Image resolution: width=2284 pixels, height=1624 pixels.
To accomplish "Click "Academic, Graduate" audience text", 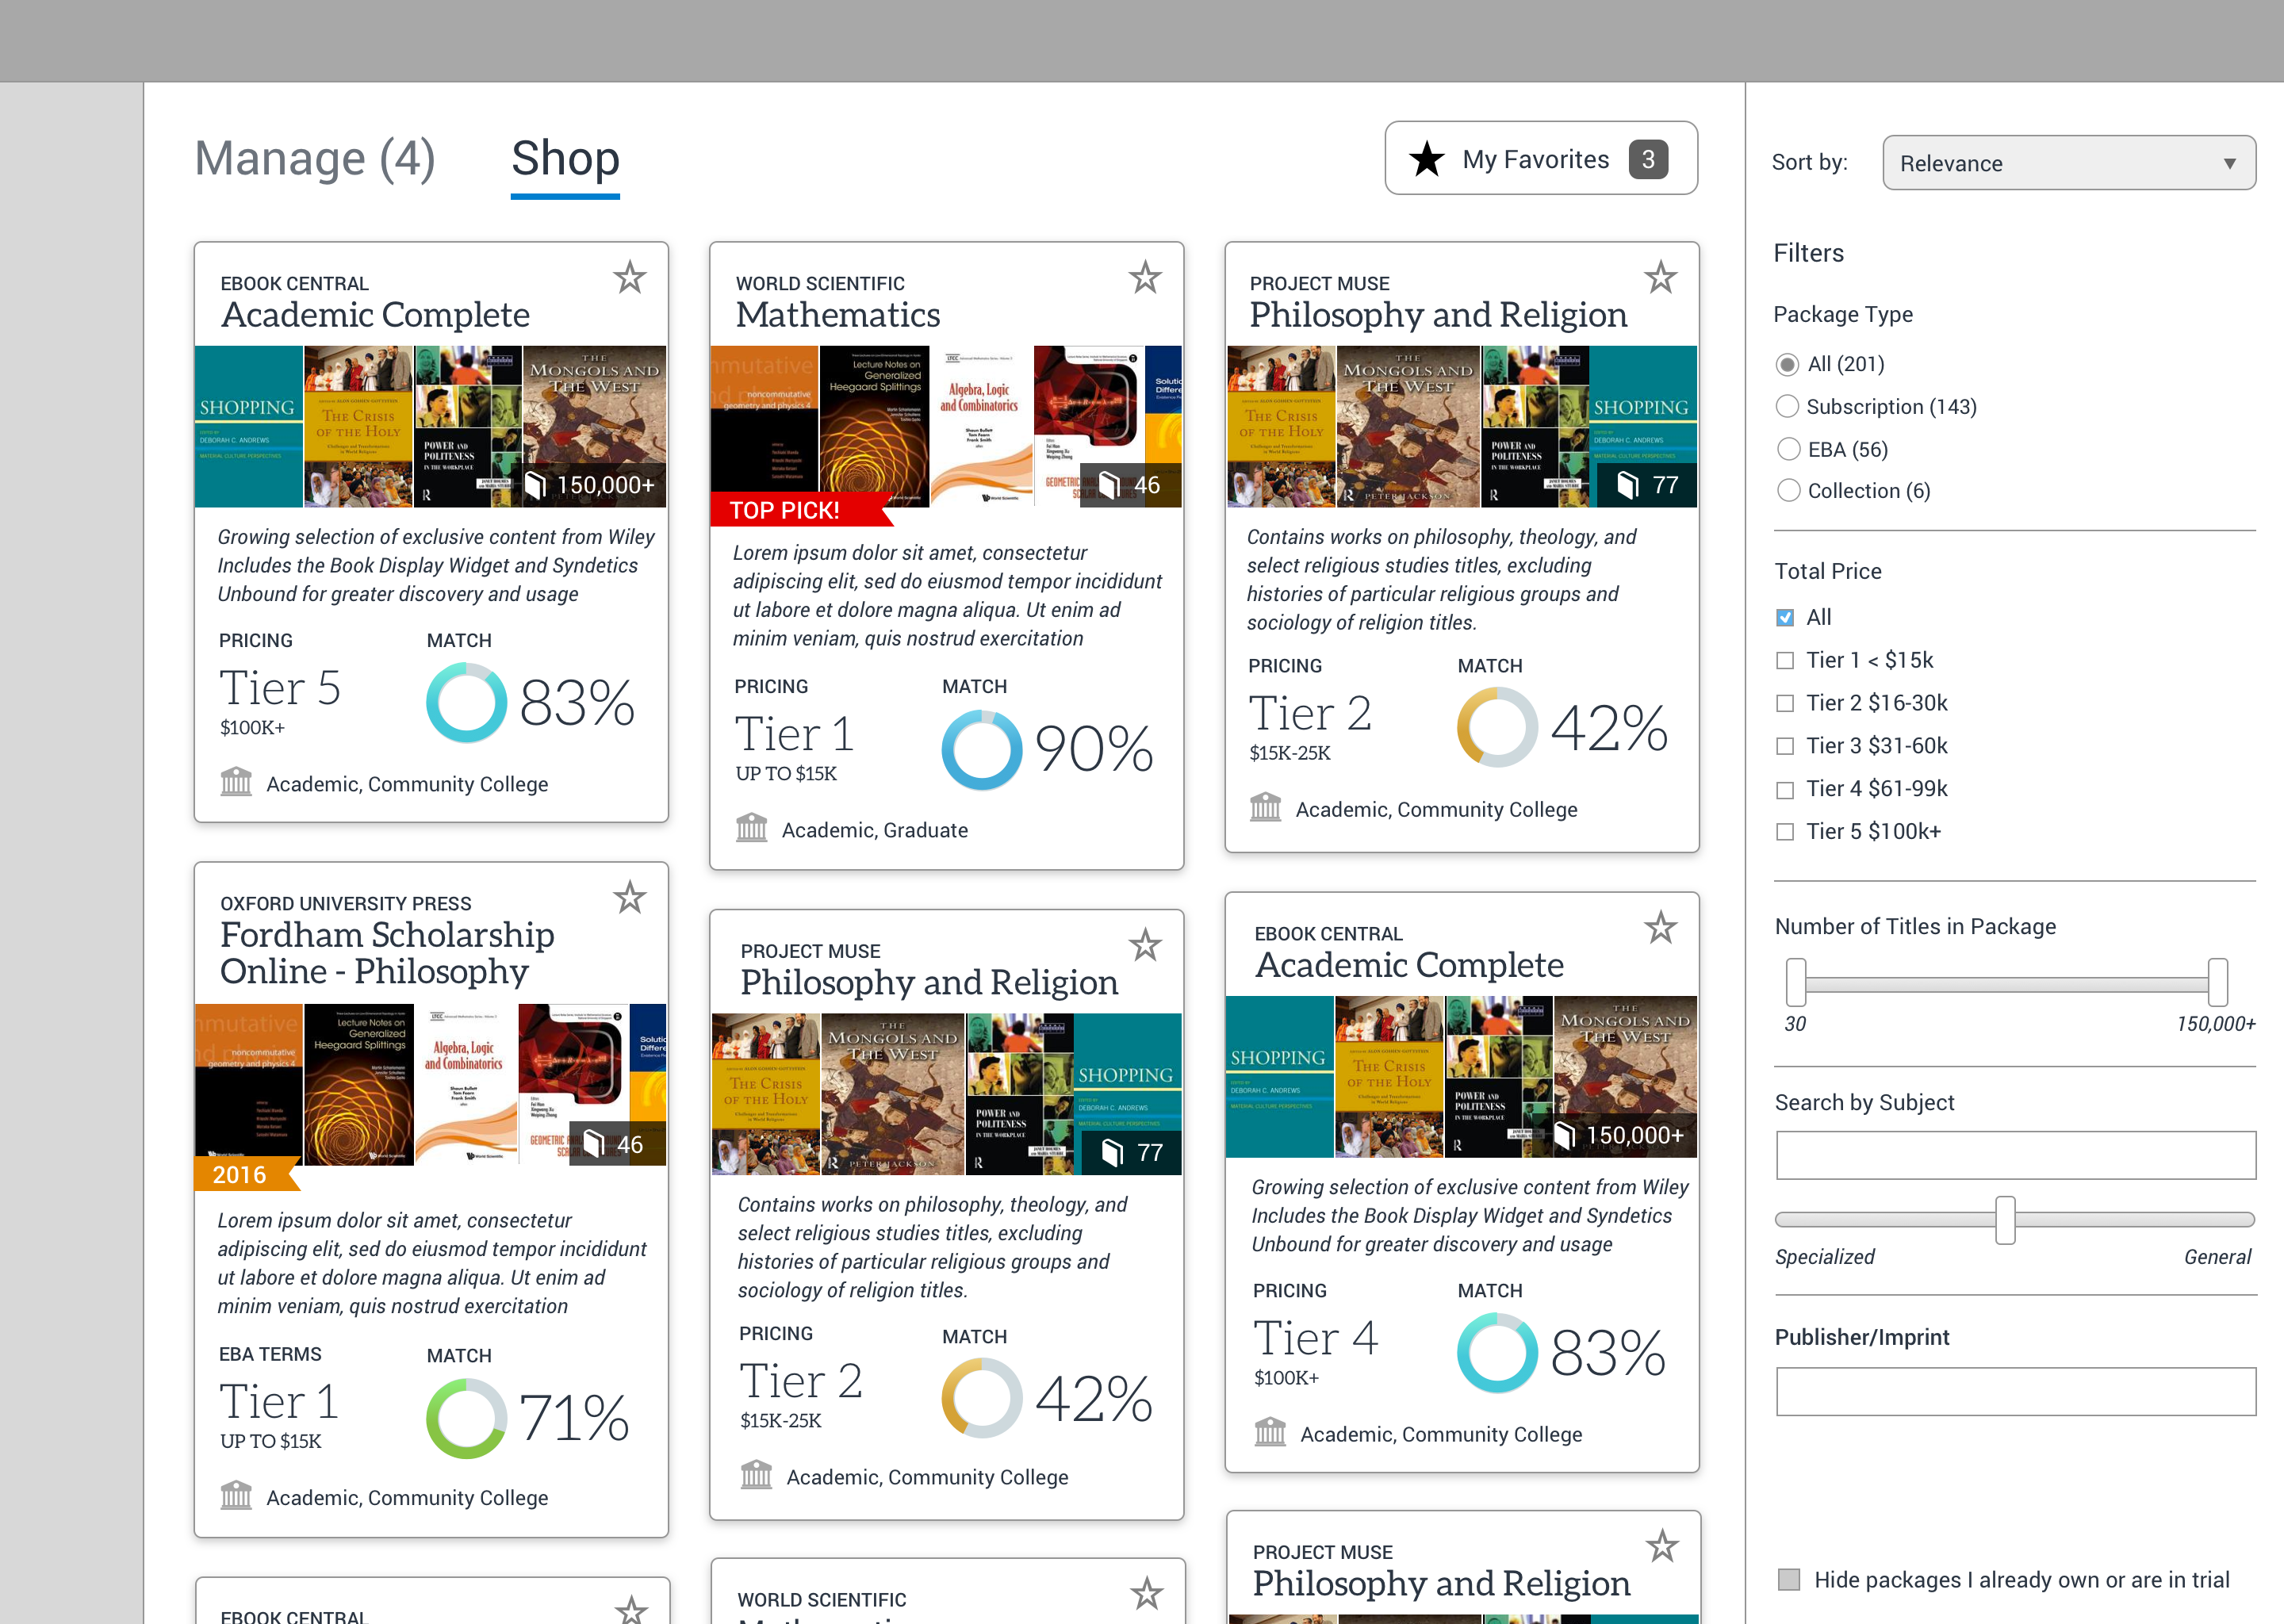I will pyautogui.click(x=875, y=830).
